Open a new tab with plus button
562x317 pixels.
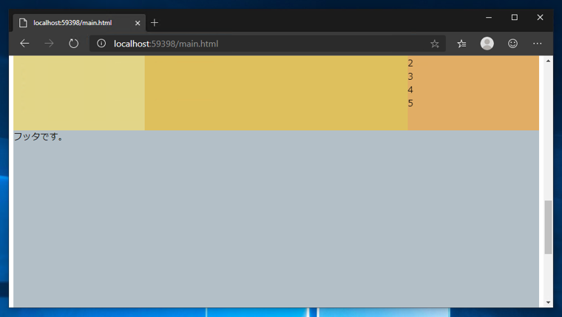point(155,23)
